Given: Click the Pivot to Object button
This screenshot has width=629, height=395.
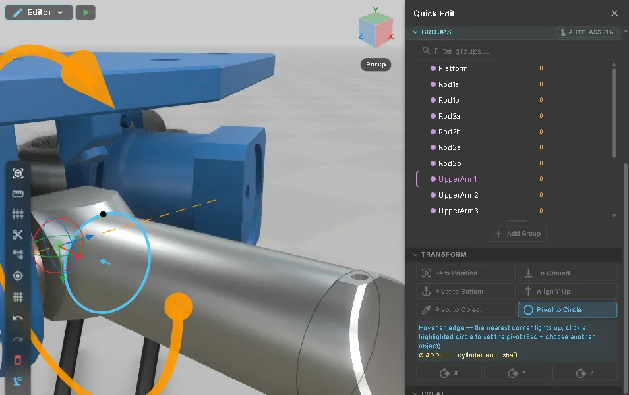Looking at the screenshot, I should point(465,309).
